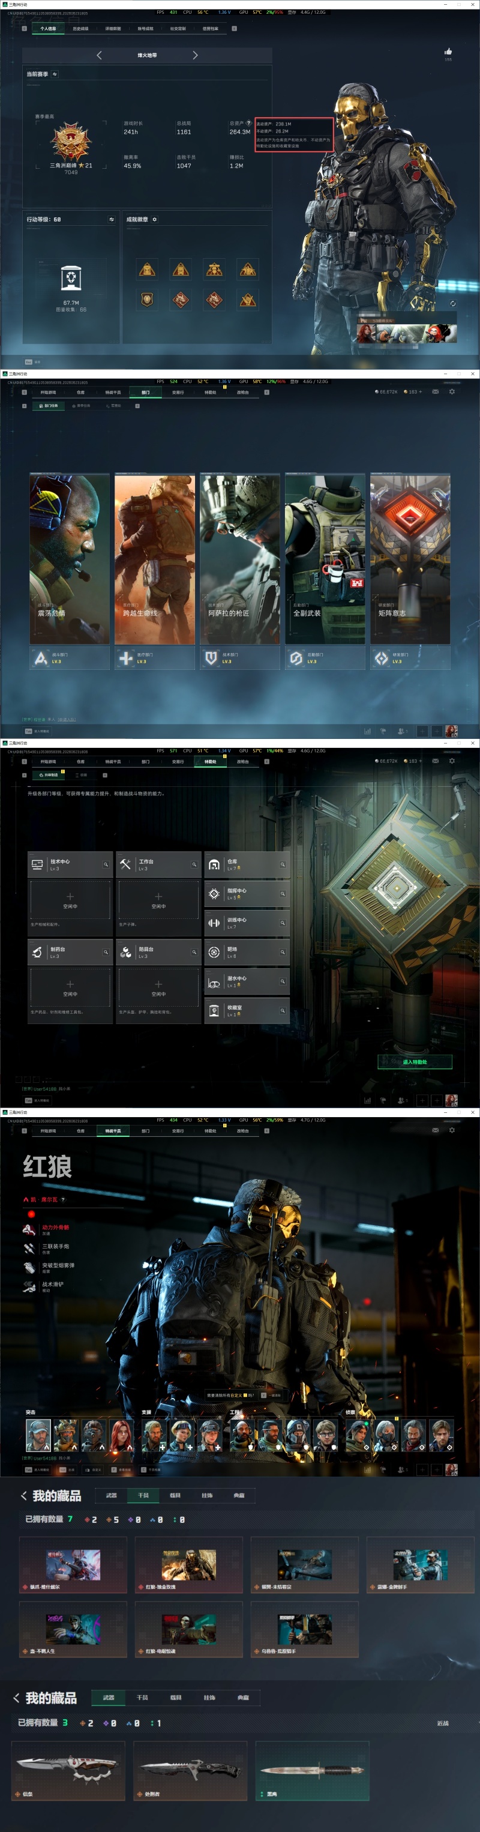Screen dimensions: 480x1832
Task: Select the 动力外骨骼 skill option
Action: pyautogui.click(x=47, y=1229)
